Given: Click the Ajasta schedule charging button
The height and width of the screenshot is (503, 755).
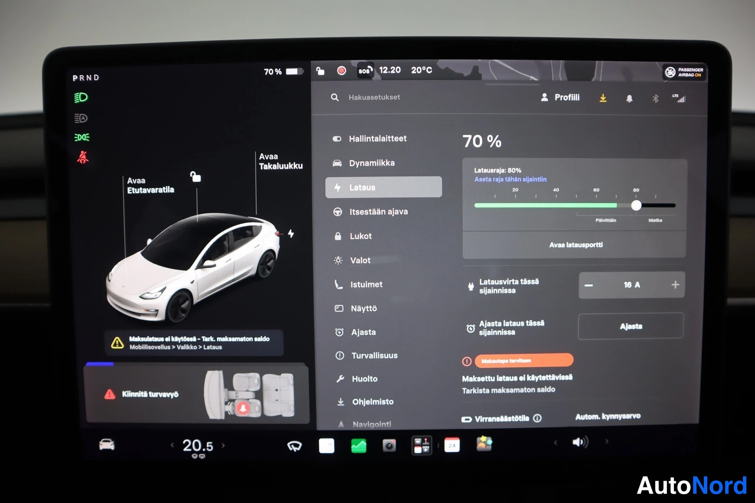Looking at the screenshot, I should click(631, 326).
